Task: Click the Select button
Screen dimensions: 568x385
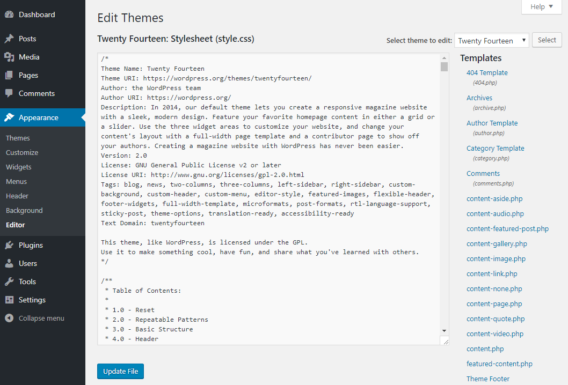Action: coord(547,40)
